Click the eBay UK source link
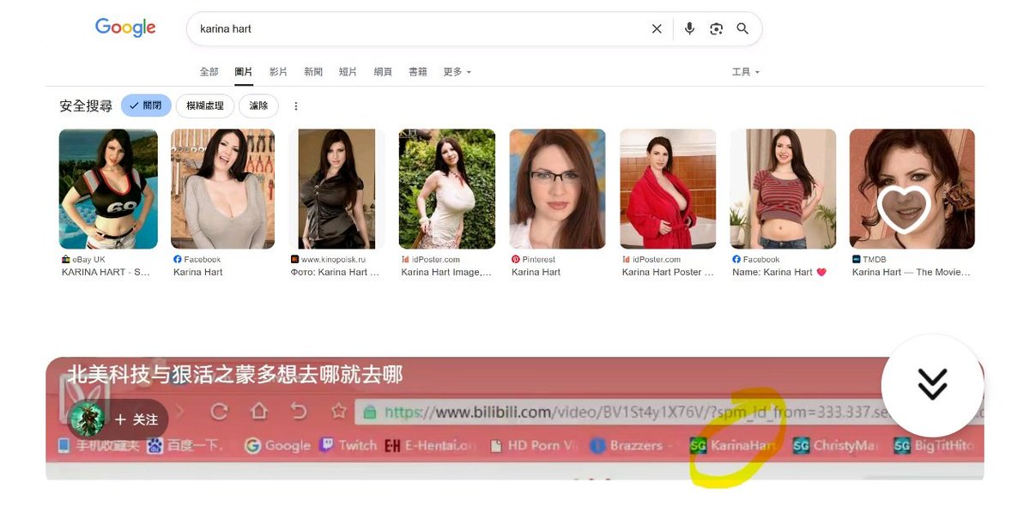This screenshot has width=1030, height=518. (83, 259)
